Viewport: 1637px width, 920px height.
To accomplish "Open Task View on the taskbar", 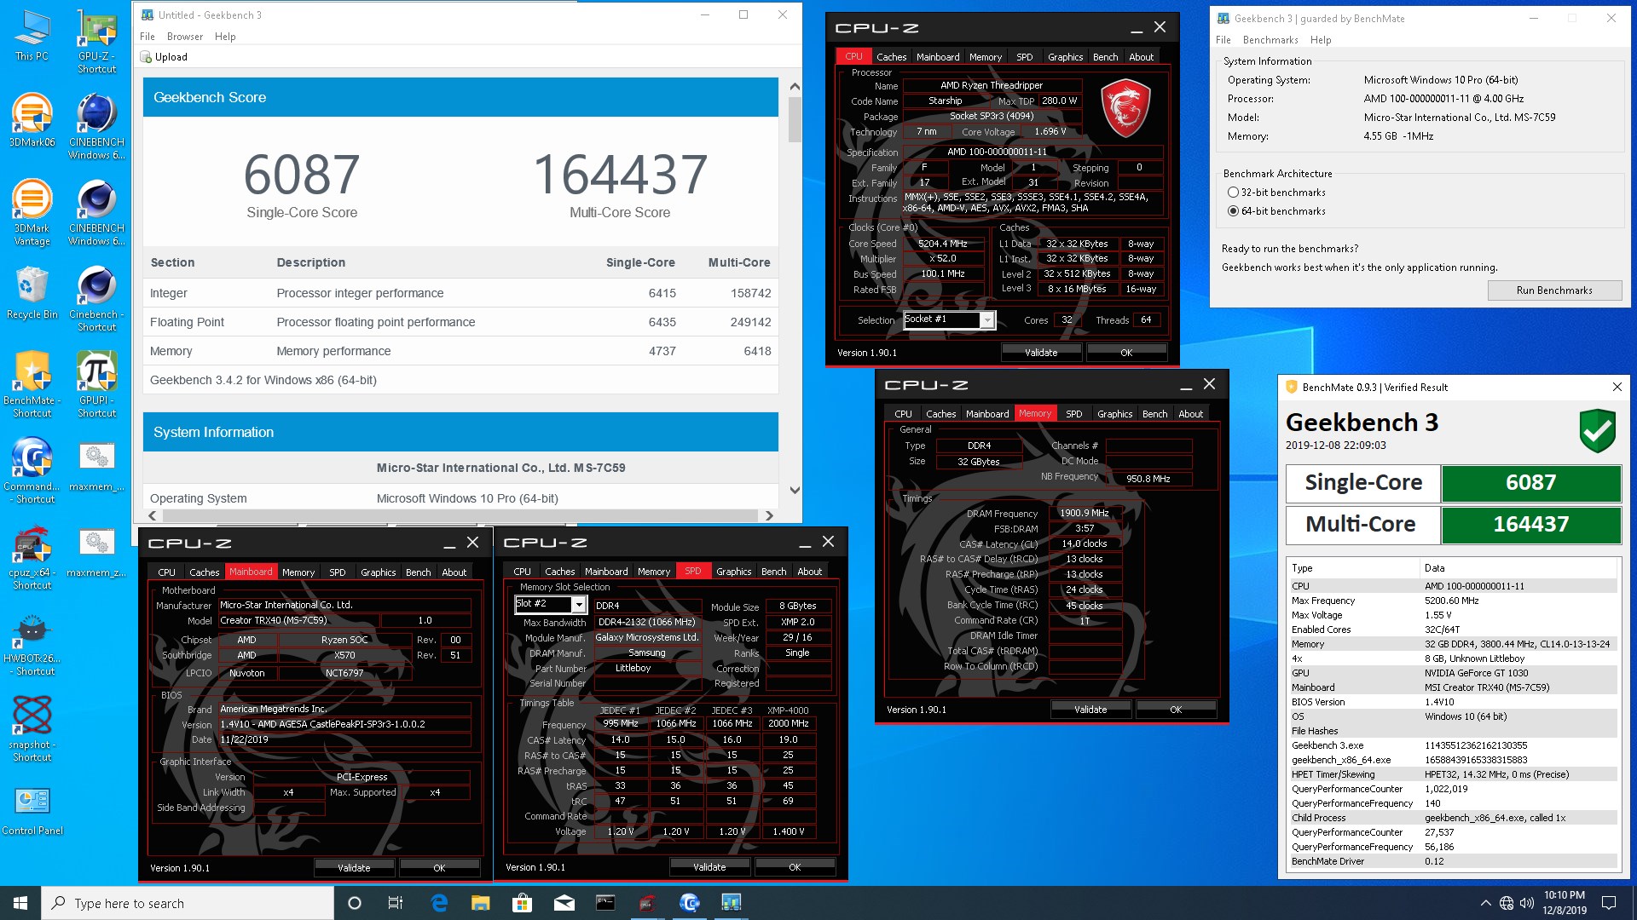I will [396, 903].
